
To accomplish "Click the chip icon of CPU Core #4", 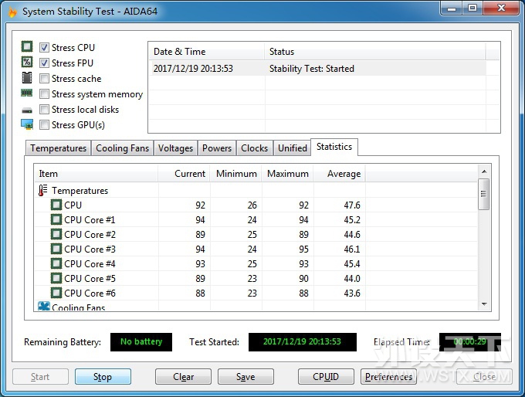I will (56, 263).
